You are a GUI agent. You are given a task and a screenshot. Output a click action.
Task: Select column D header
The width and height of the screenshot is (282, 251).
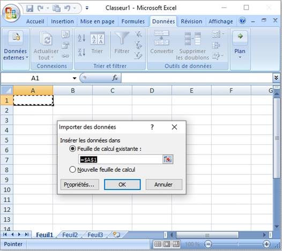(x=152, y=91)
